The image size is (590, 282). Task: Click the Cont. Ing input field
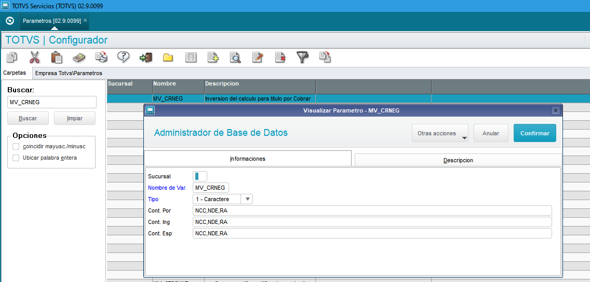[x=372, y=222]
